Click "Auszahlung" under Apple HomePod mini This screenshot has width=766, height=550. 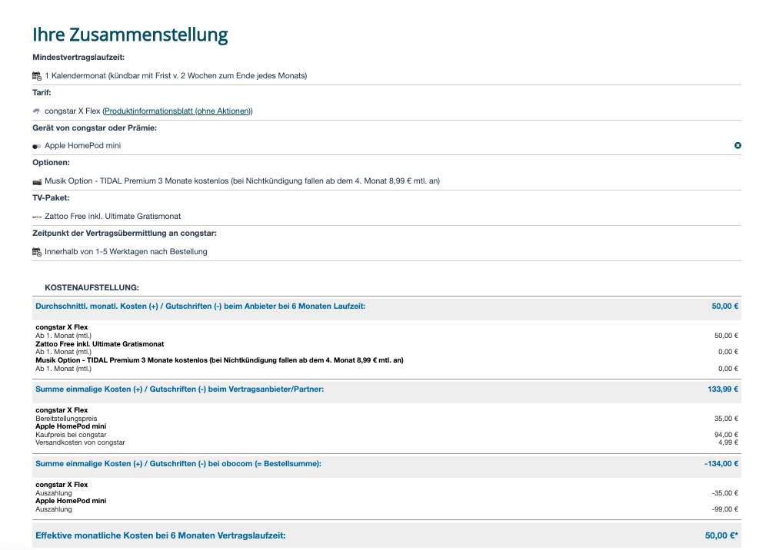coord(54,509)
